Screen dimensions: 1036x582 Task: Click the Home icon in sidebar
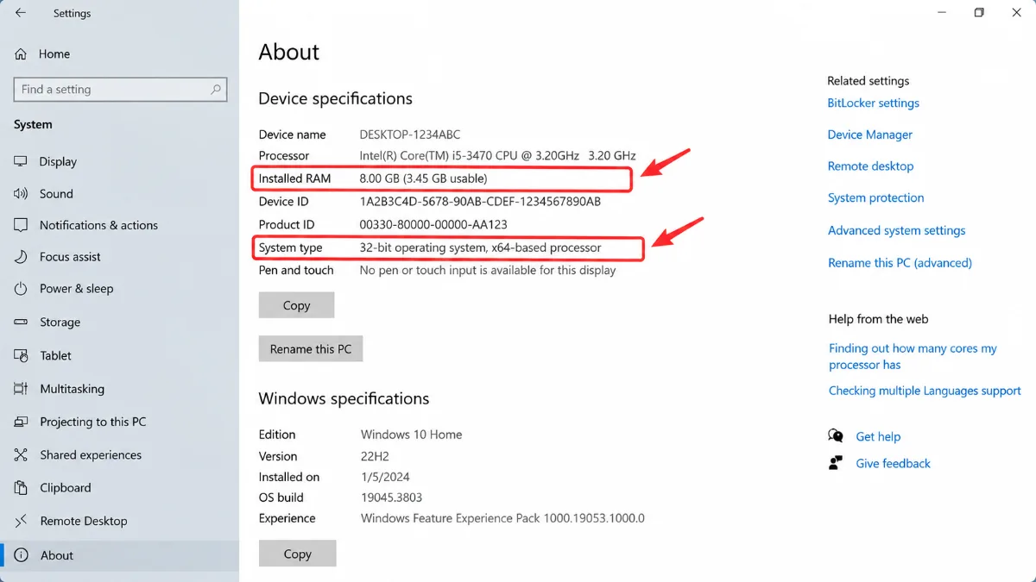coord(21,53)
